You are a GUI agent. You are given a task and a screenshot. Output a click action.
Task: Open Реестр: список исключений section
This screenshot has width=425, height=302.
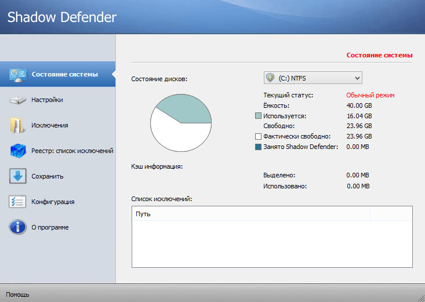pos(58,151)
